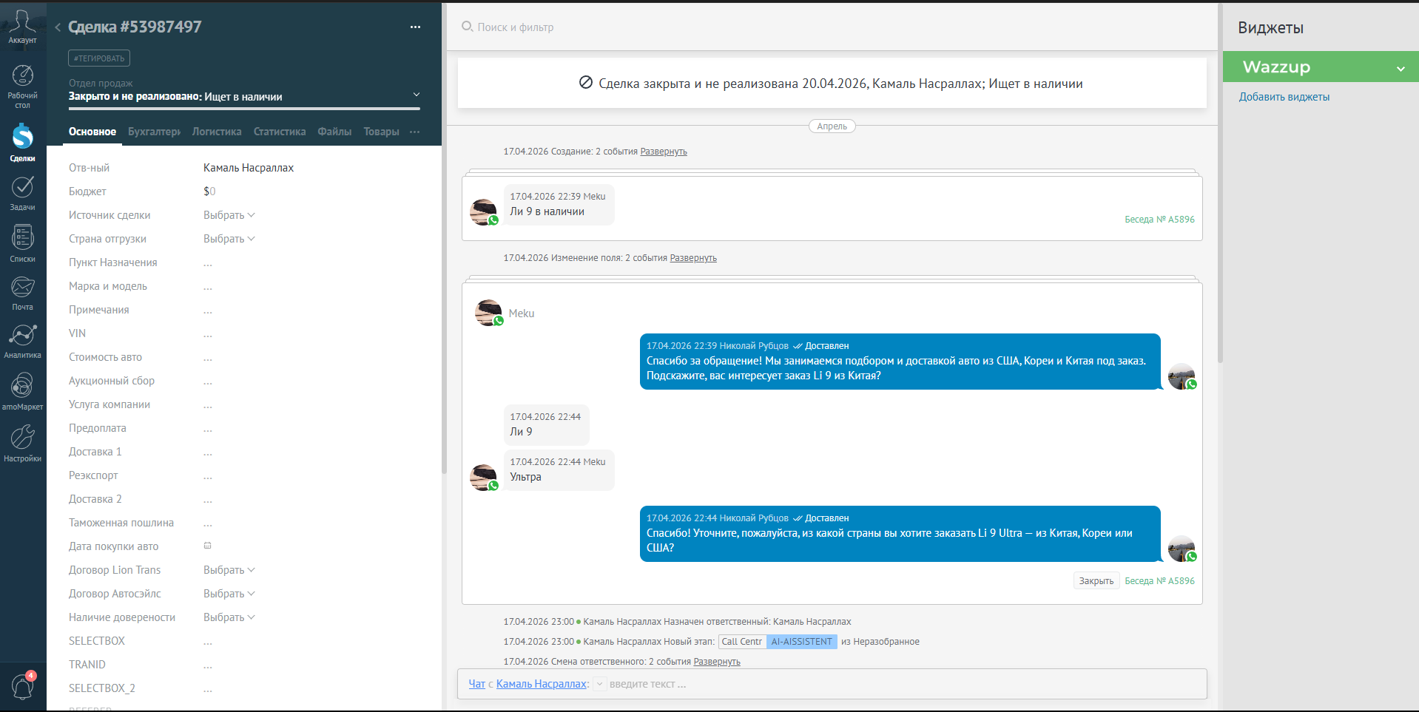Click the feed vertical scrollbar
Image resolution: width=1419 pixels, height=712 pixels.
point(1219,183)
